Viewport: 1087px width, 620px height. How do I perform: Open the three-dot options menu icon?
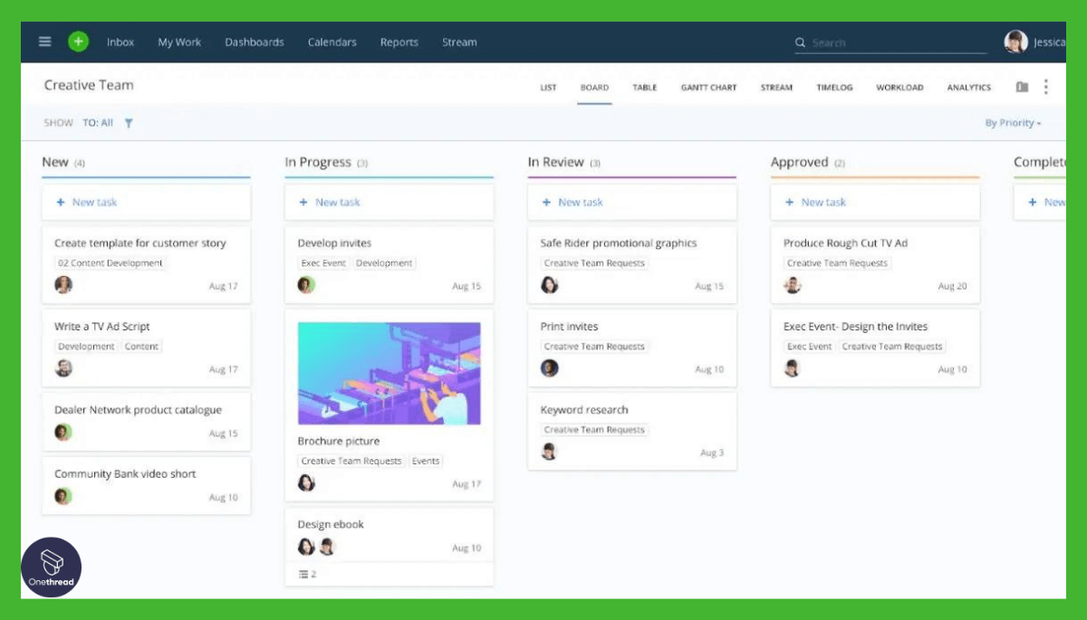click(x=1046, y=86)
